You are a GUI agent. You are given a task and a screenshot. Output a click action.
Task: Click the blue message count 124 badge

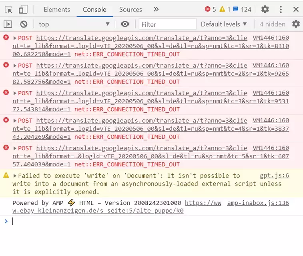coord(242,9)
